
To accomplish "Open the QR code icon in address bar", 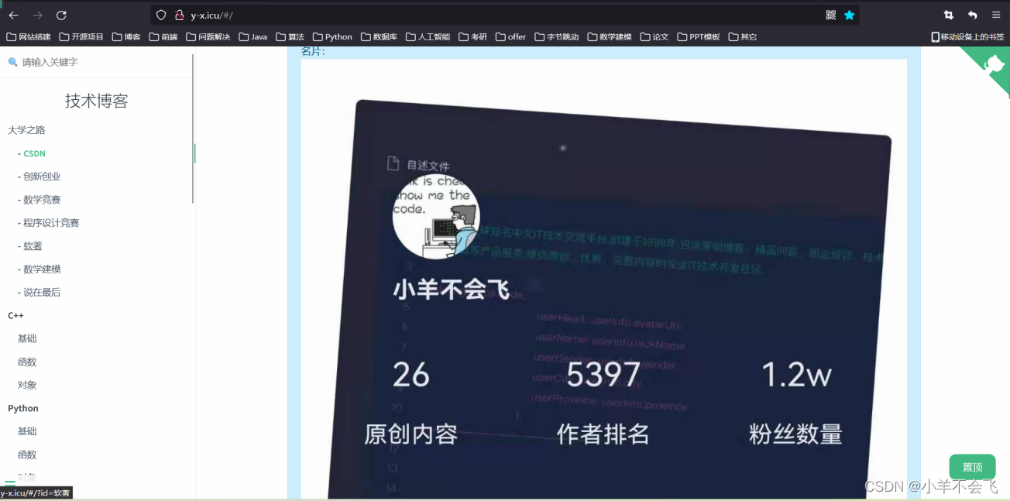I will [831, 15].
